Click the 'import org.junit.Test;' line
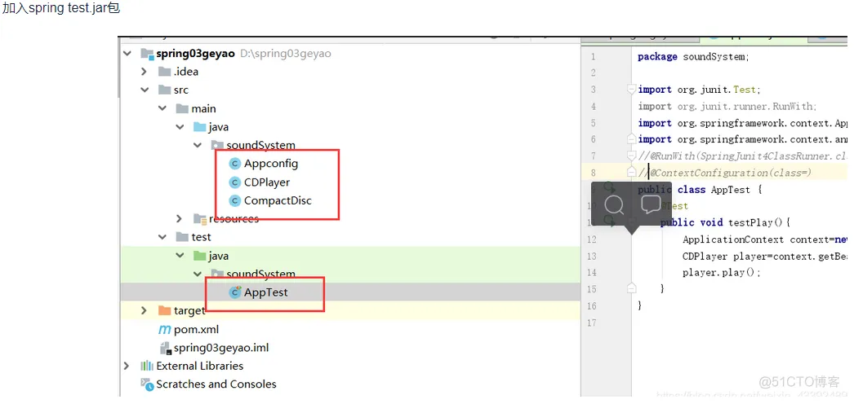The image size is (854, 404). click(700, 90)
